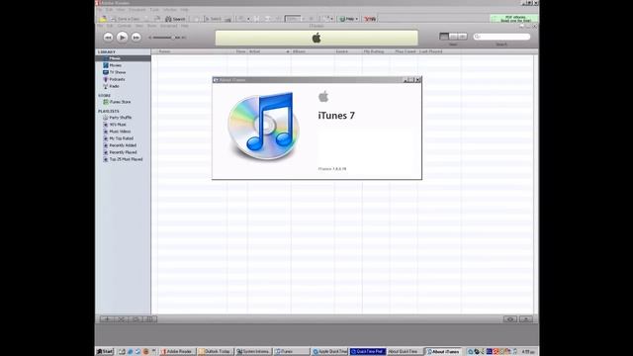Select the My Top Rated playlist
The image size is (633, 356).
click(123, 138)
